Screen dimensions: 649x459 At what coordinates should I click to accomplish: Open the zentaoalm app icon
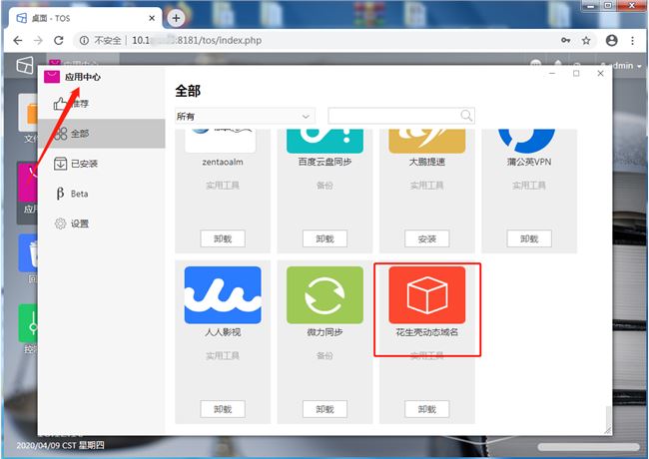[221, 141]
